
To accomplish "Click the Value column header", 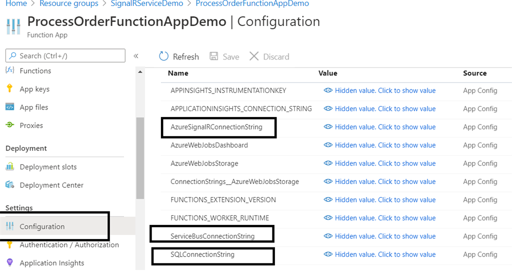I will pyautogui.click(x=328, y=73).
